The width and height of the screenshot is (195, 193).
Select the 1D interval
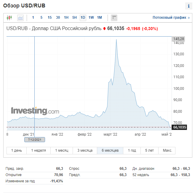(83, 18)
